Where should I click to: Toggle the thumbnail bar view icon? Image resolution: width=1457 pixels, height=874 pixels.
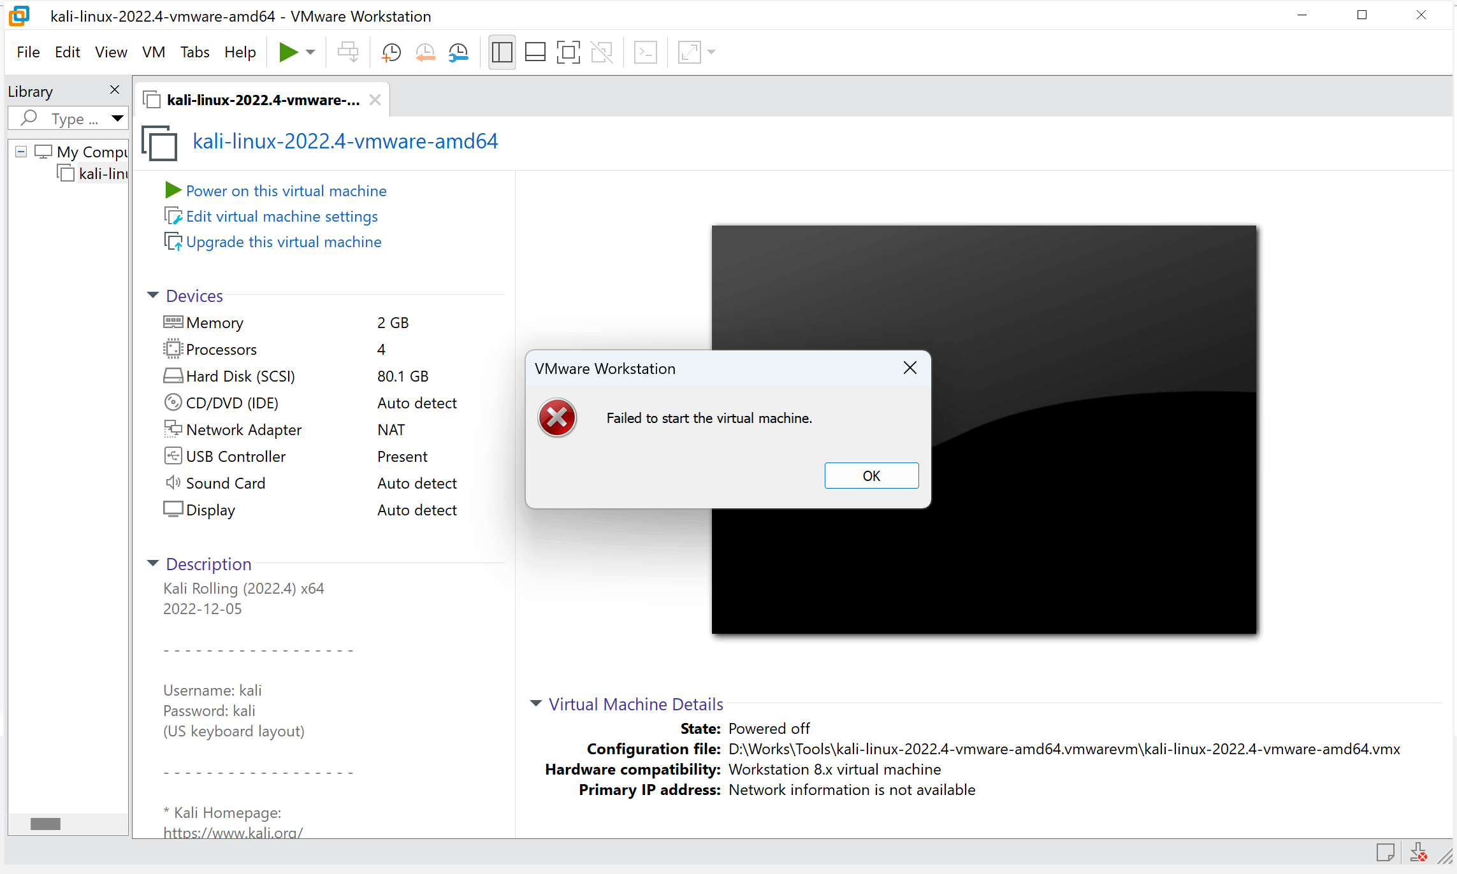click(x=535, y=52)
